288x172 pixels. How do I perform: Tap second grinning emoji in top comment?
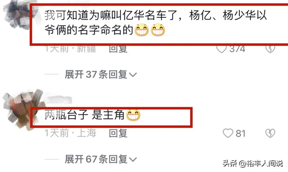coord(158,30)
